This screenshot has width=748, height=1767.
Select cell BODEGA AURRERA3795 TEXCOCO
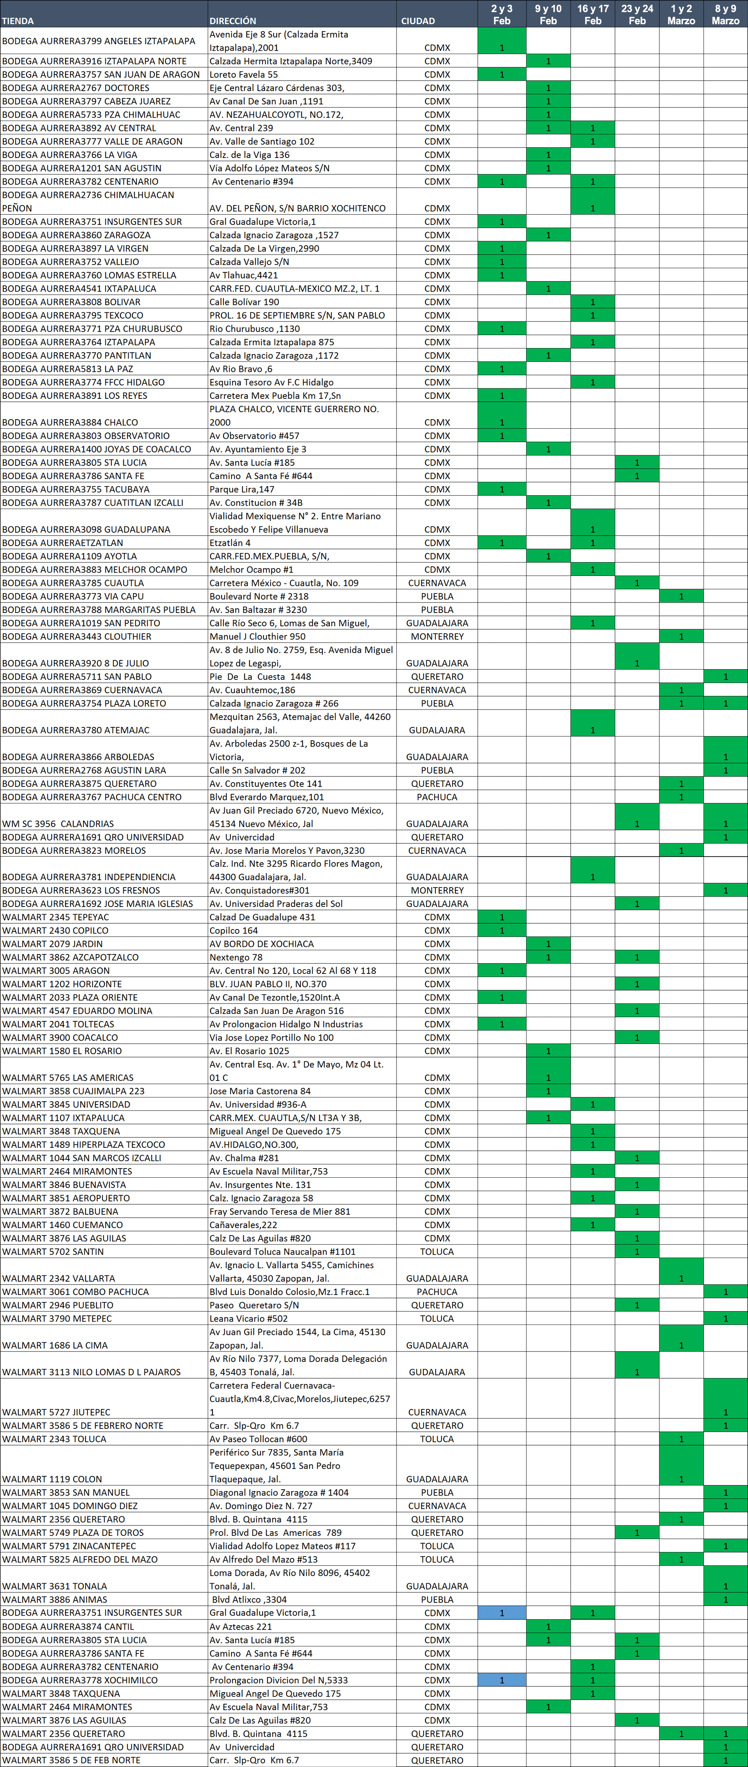103,315
